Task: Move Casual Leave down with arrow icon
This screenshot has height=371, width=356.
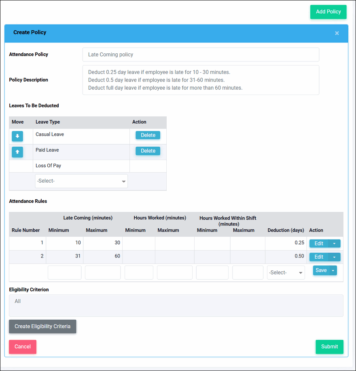Action: pos(17,137)
